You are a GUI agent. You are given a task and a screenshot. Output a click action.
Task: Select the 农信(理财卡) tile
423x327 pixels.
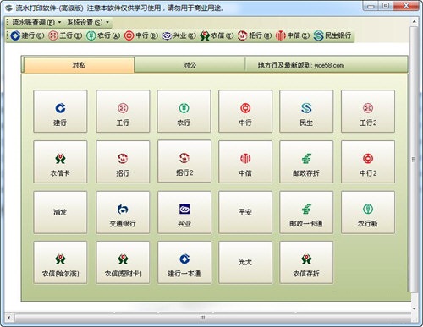pos(123,262)
